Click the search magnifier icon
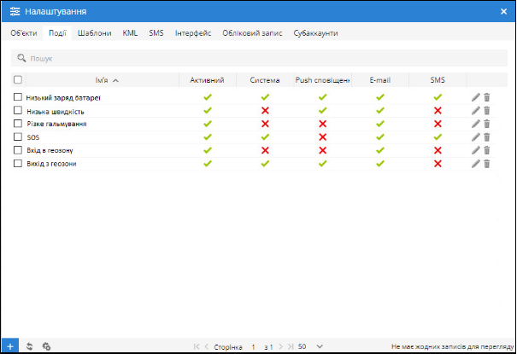The image size is (517, 354). (21, 58)
